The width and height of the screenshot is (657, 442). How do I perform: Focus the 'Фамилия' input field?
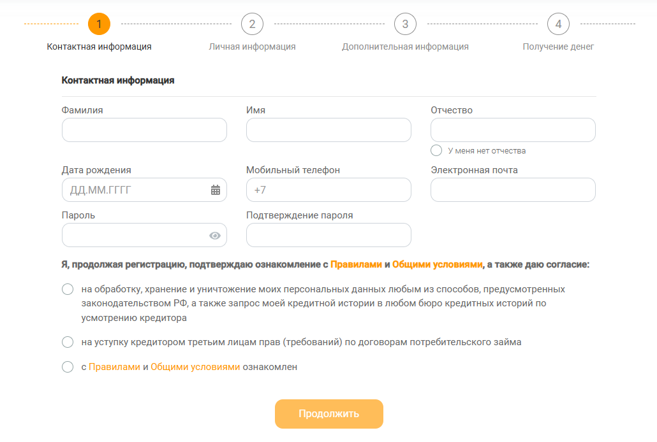(x=144, y=130)
